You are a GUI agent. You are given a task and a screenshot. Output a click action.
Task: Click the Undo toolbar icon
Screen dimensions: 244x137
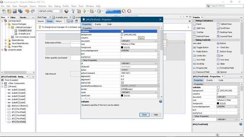point(27,11)
